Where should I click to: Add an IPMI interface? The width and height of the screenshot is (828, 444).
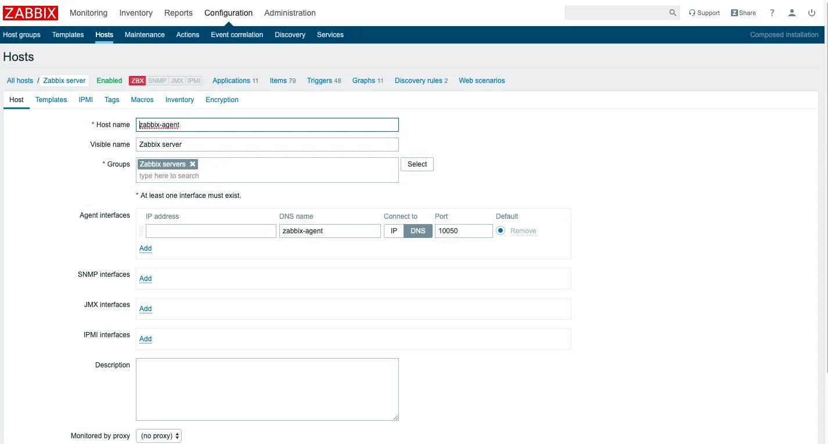coord(145,339)
